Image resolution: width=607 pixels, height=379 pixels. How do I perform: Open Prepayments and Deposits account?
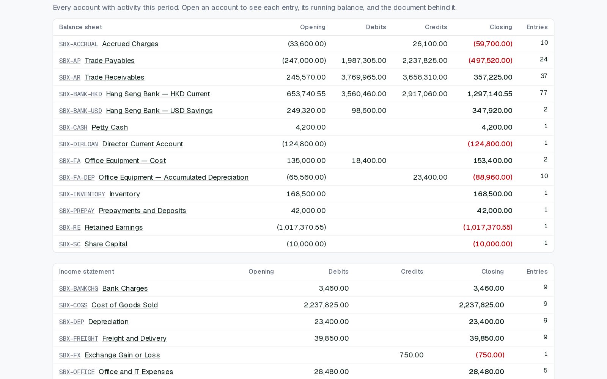(143, 211)
